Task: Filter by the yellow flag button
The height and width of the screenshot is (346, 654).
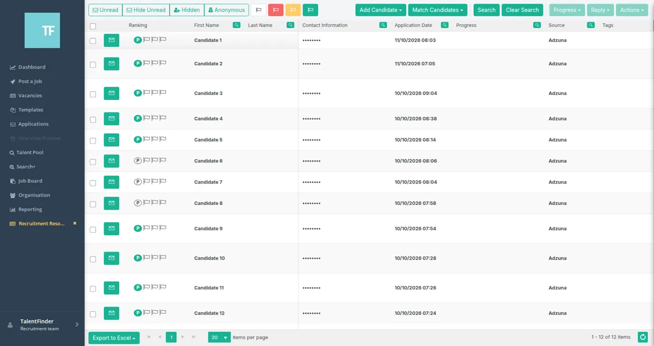Action: pyautogui.click(x=293, y=10)
